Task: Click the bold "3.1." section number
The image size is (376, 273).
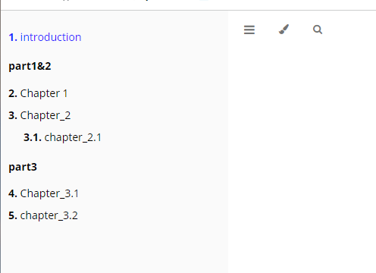Action: [x=33, y=137]
